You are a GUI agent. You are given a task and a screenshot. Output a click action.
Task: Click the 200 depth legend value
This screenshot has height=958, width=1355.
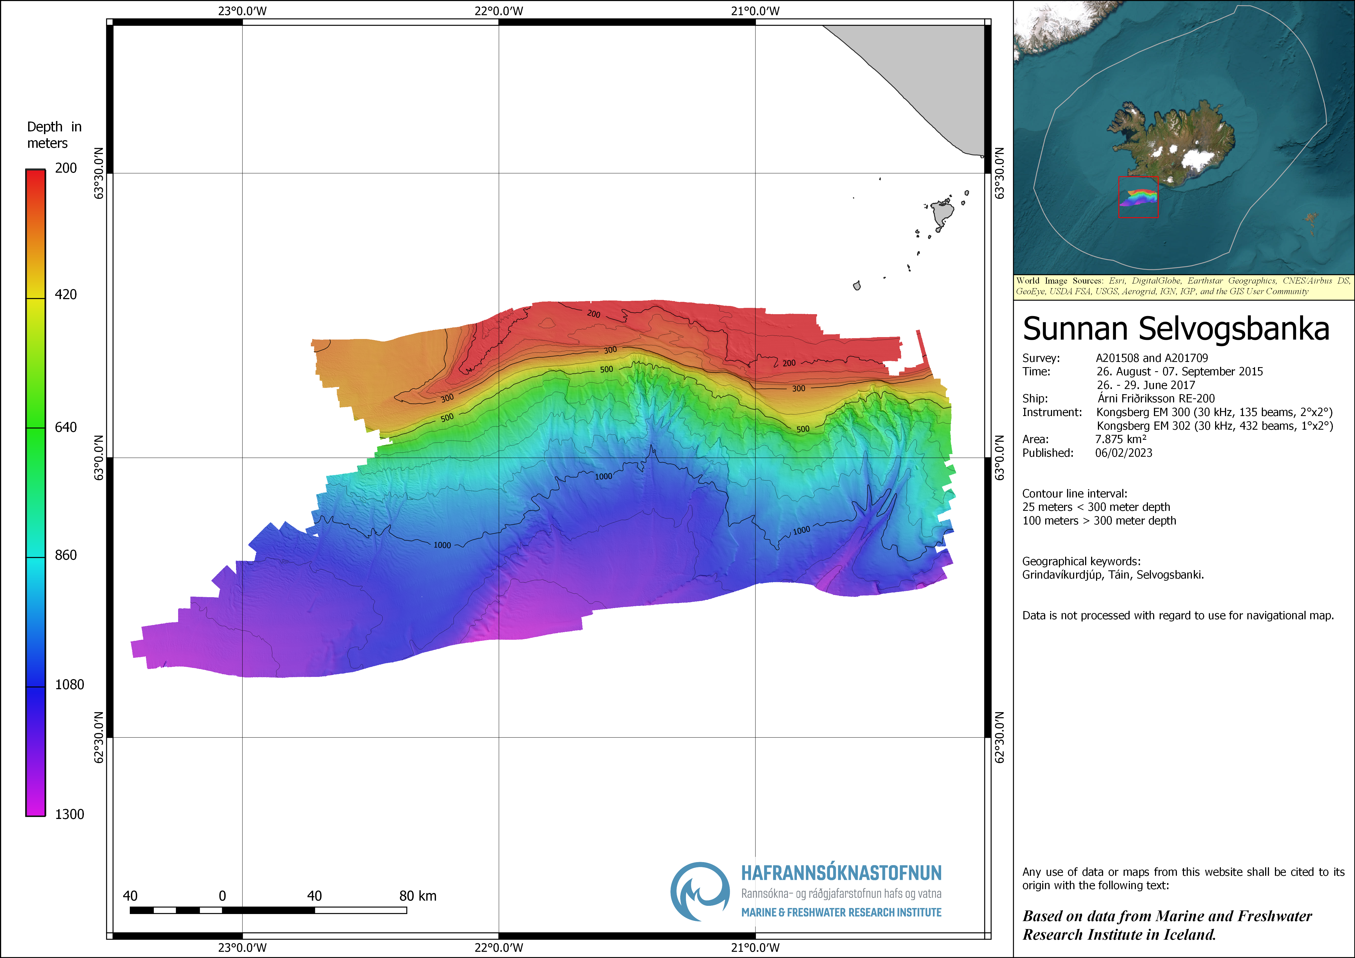tap(66, 168)
